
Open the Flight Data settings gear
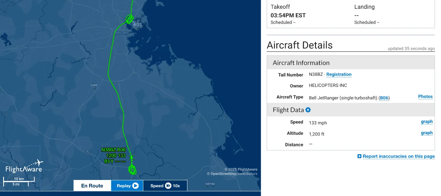308,110
